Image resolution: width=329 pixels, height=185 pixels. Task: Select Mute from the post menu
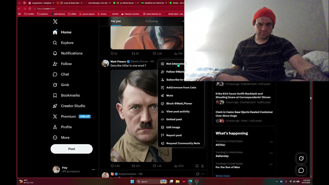click(x=181, y=96)
